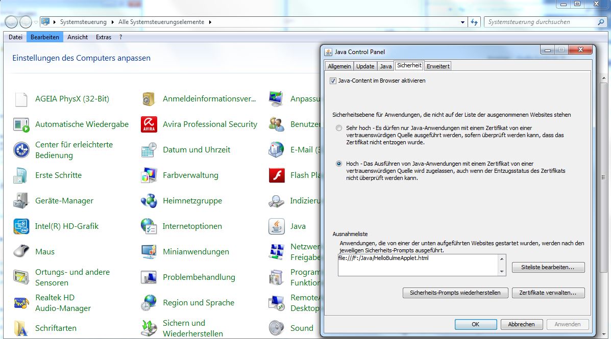Click Siteliste bearbeiten button
611x339 pixels.
pos(548,267)
